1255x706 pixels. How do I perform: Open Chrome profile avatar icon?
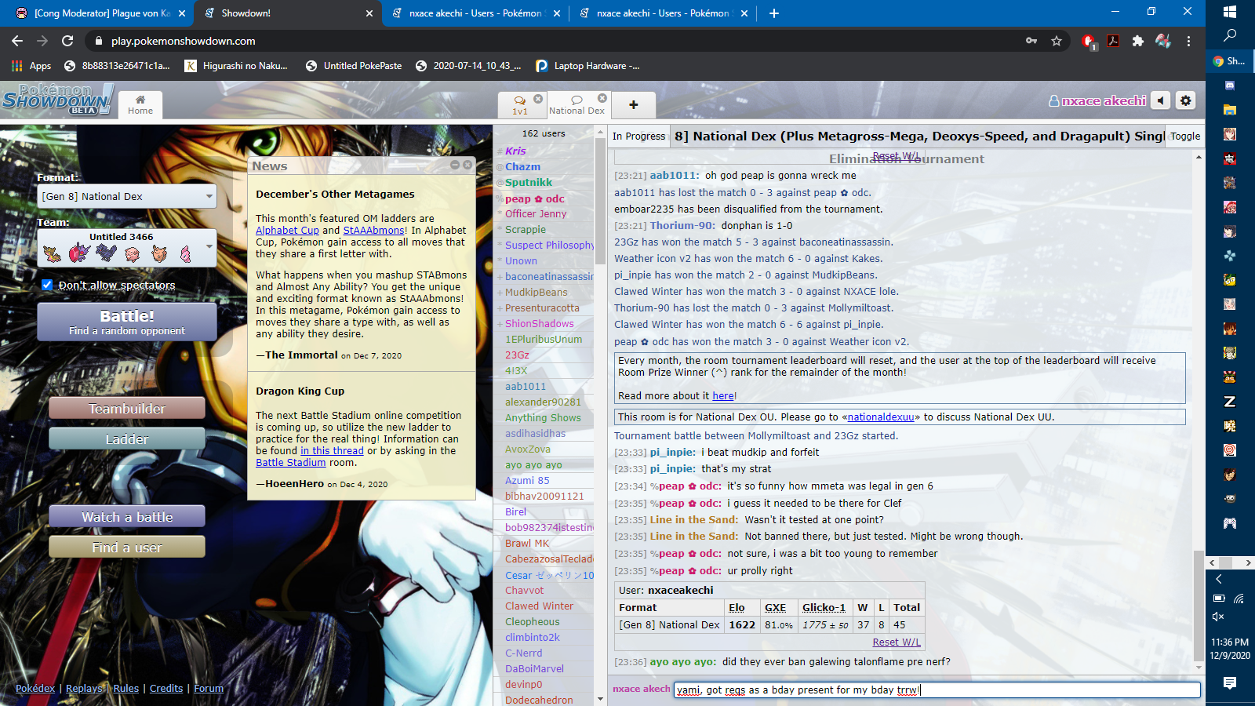point(1163,41)
